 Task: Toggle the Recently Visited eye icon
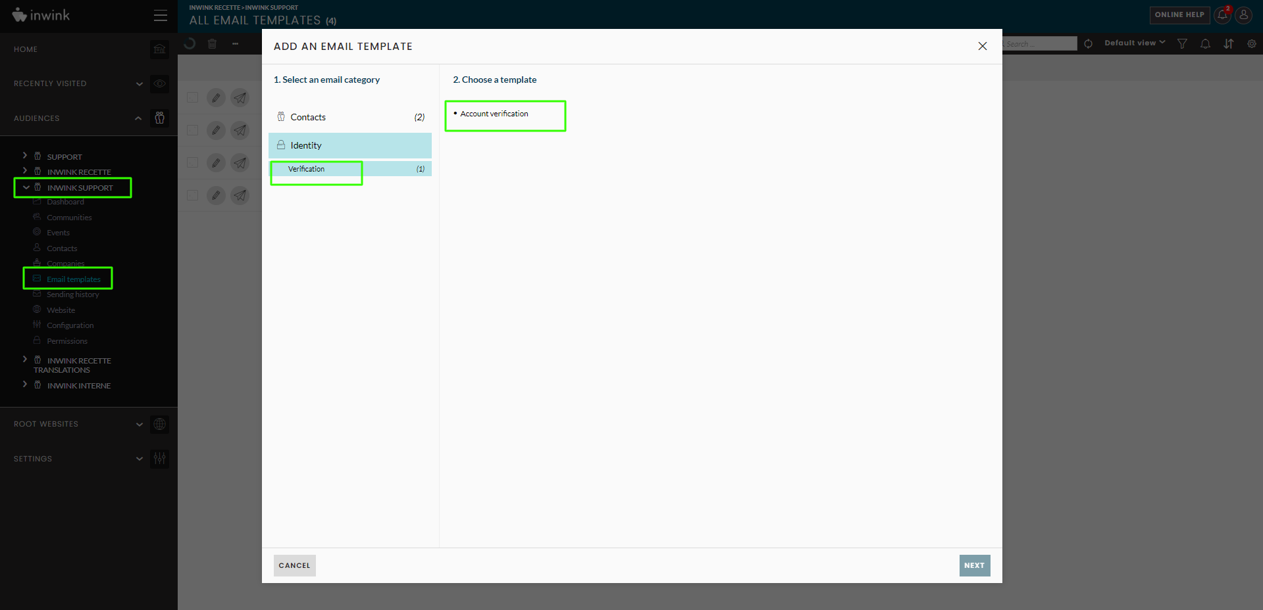click(159, 84)
